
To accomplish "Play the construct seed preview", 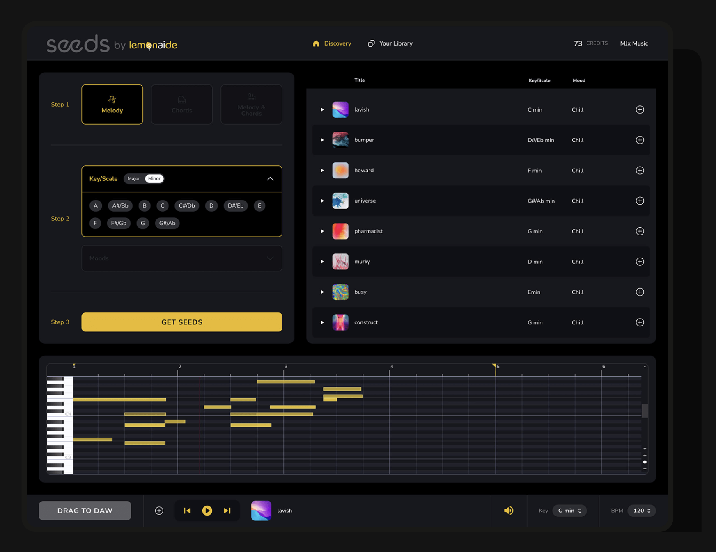I will 322,322.
